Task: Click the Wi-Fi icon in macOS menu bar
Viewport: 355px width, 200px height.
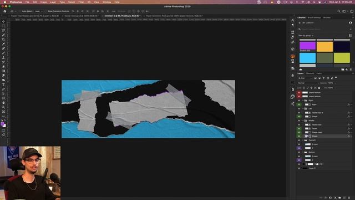Action: [x=303, y=2]
